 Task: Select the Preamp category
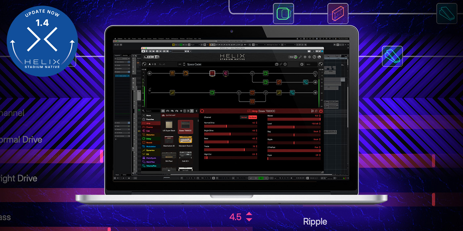click(151, 127)
